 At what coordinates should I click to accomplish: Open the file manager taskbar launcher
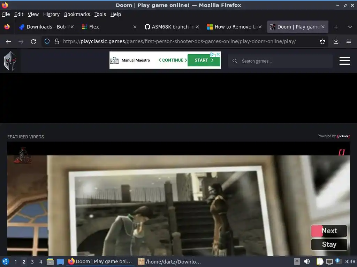50,261
